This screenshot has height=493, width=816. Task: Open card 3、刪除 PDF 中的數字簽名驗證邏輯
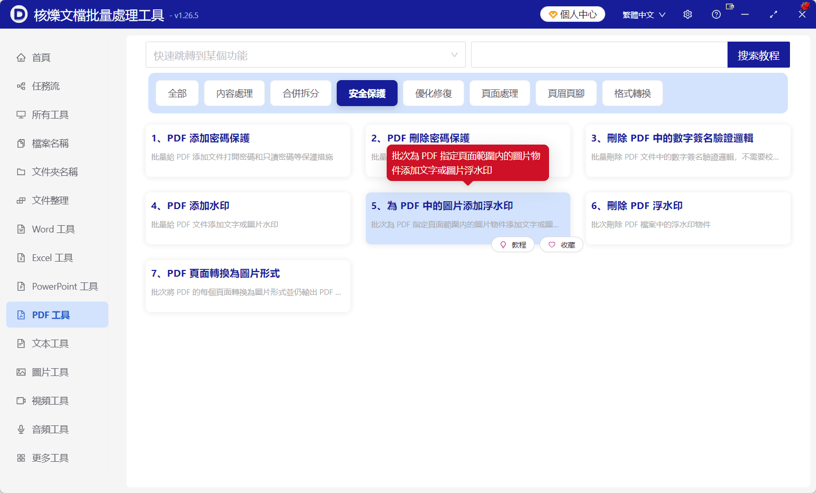[x=688, y=151]
